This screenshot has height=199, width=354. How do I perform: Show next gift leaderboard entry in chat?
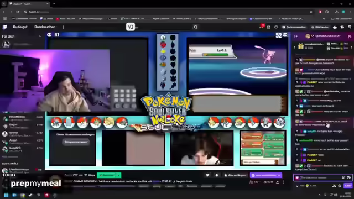pos(351,48)
